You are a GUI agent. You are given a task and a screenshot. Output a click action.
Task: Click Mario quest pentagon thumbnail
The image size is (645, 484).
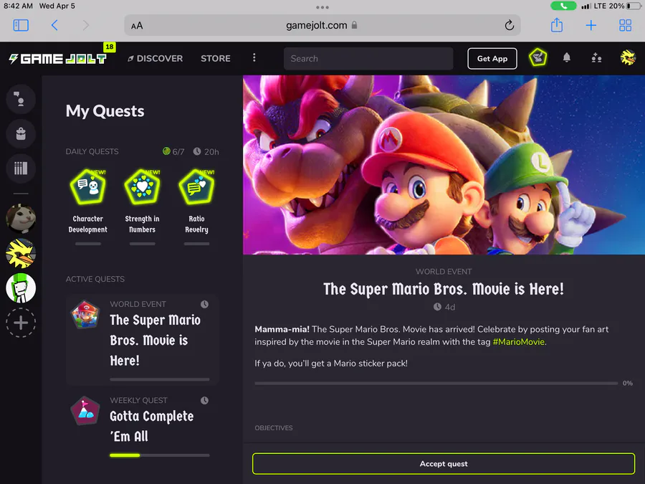[85, 315]
